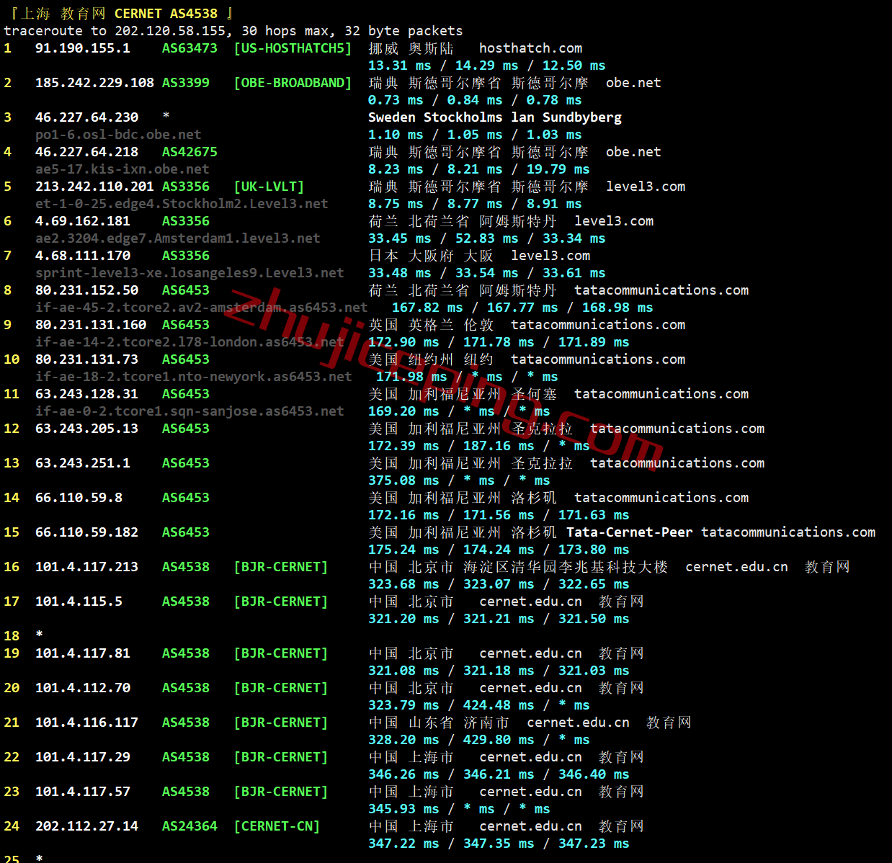Click hop 15 IP address 66.110.59.182
This screenshot has height=863, width=892.
tap(86, 532)
